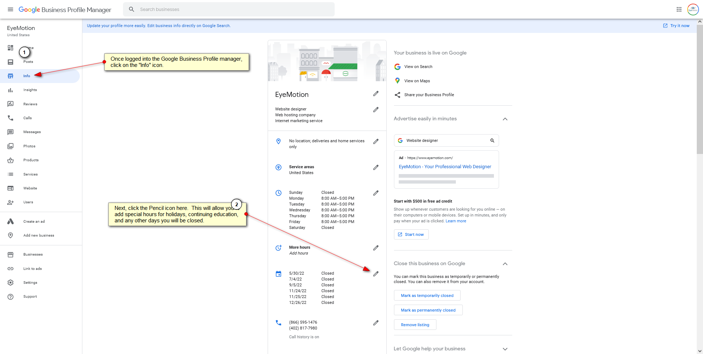The width and height of the screenshot is (703, 354).
Task: Click the Photos sidebar icon
Action: (x=11, y=146)
